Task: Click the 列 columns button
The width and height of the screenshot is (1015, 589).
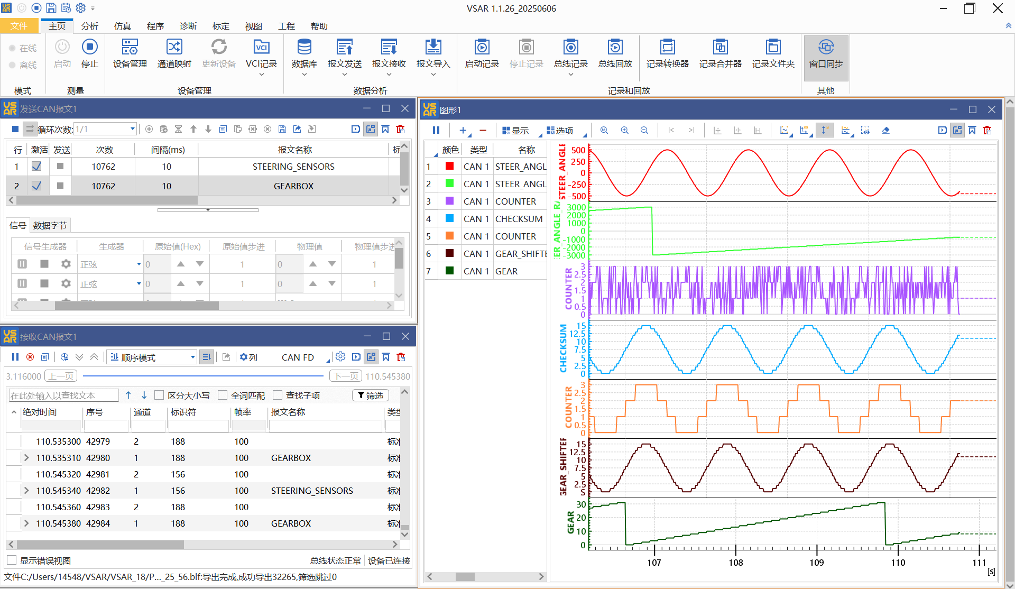Action: click(x=248, y=357)
